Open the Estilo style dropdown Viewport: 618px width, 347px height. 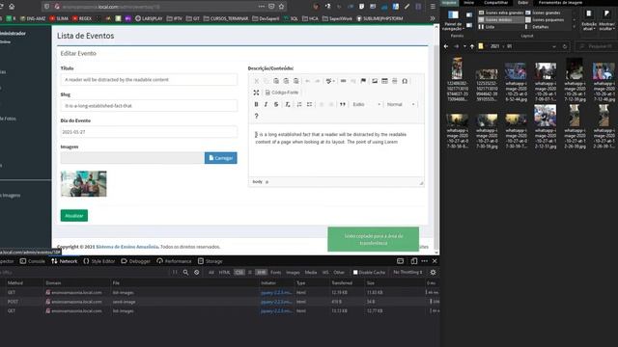point(367,104)
